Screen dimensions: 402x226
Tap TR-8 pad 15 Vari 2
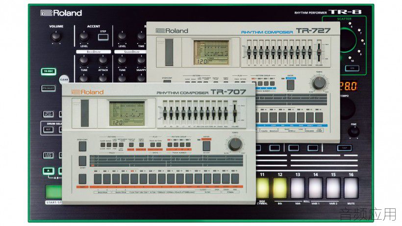(333, 188)
